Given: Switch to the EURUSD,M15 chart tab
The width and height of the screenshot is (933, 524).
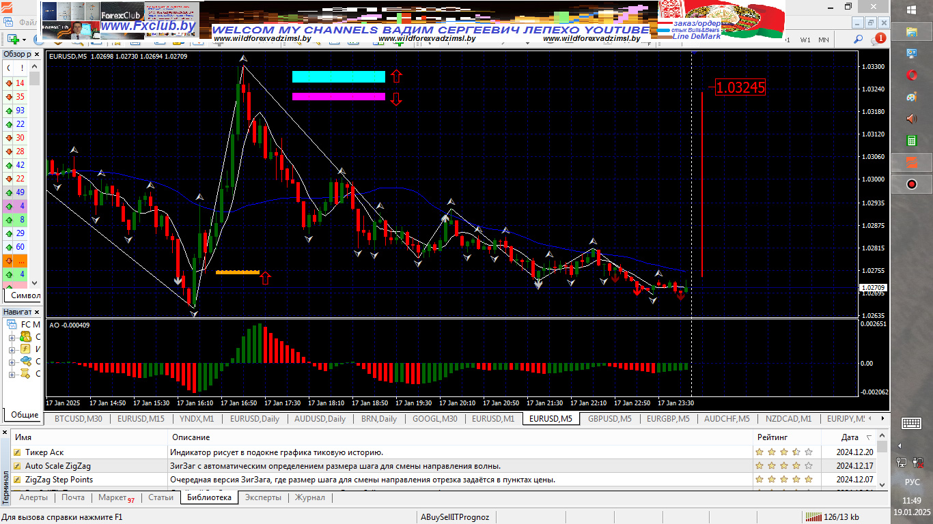Looking at the screenshot, I should click(141, 419).
